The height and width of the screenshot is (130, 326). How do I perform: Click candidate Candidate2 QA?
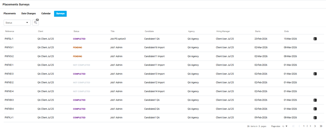coord(152,109)
